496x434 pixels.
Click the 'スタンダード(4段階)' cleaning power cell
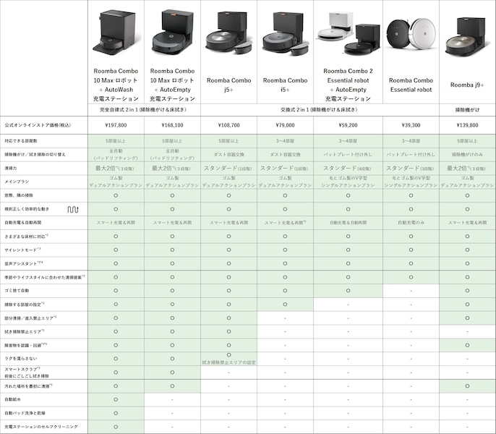(x=348, y=168)
